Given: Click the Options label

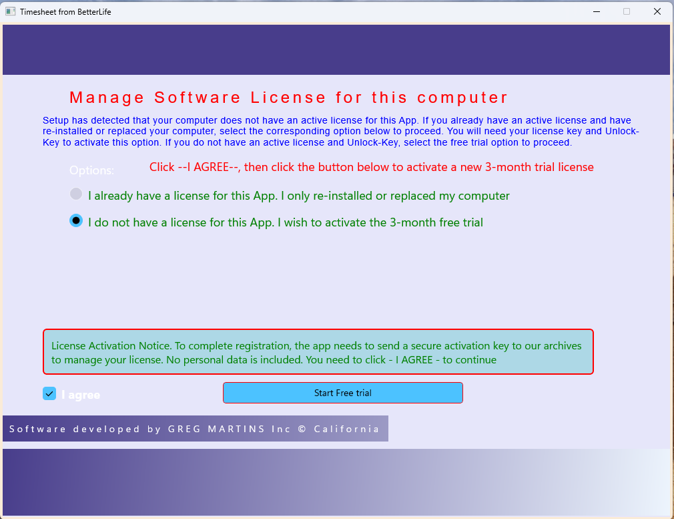Looking at the screenshot, I should pos(91,170).
